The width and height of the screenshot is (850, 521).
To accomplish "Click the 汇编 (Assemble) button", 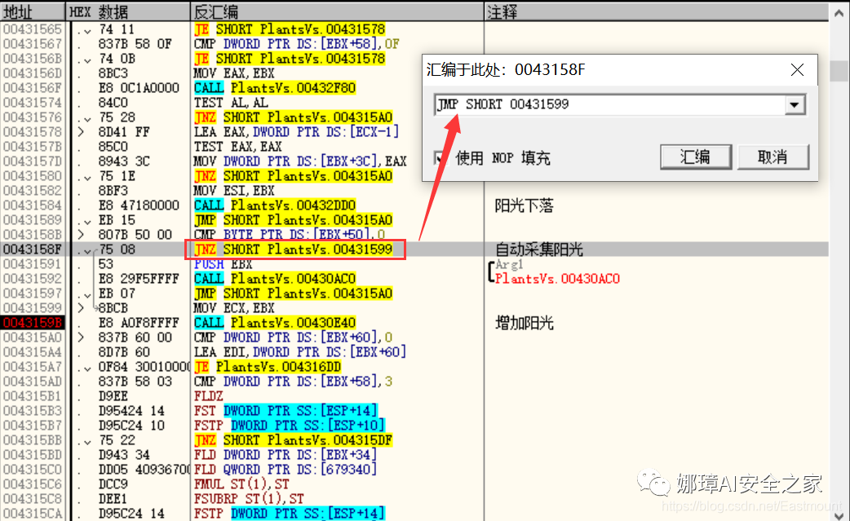I will [x=696, y=157].
